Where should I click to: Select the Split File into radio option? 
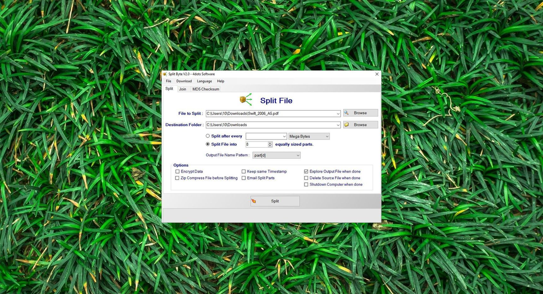tap(208, 144)
